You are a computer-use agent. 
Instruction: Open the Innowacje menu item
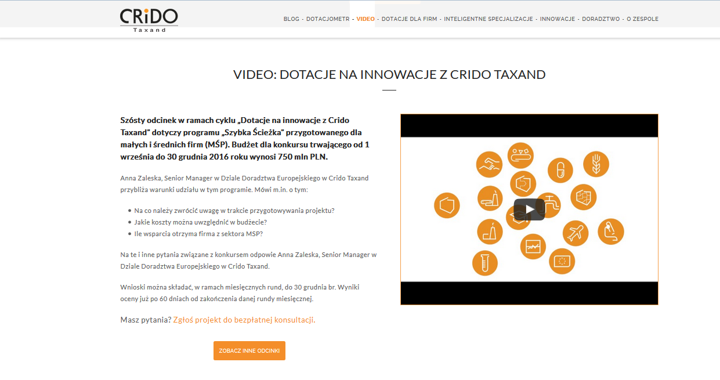tap(557, 19)
